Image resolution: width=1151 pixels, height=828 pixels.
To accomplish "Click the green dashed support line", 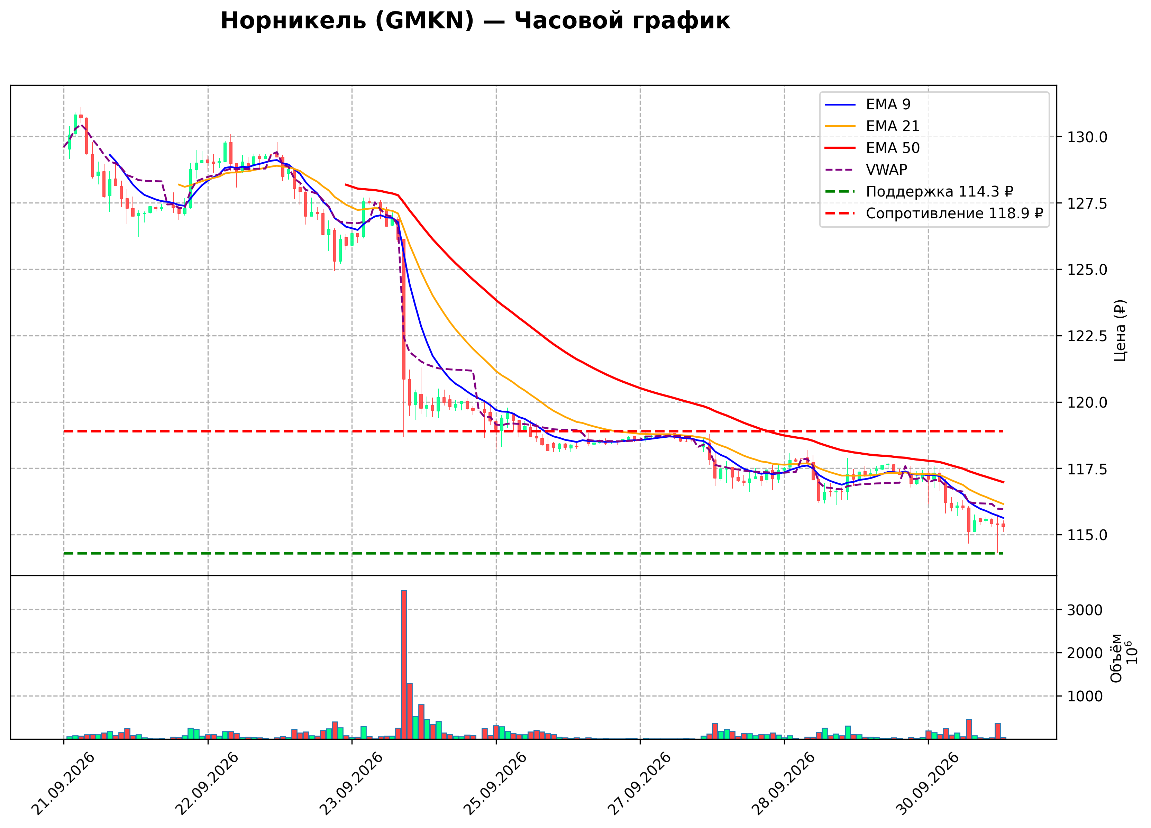I will coord(533,553).
